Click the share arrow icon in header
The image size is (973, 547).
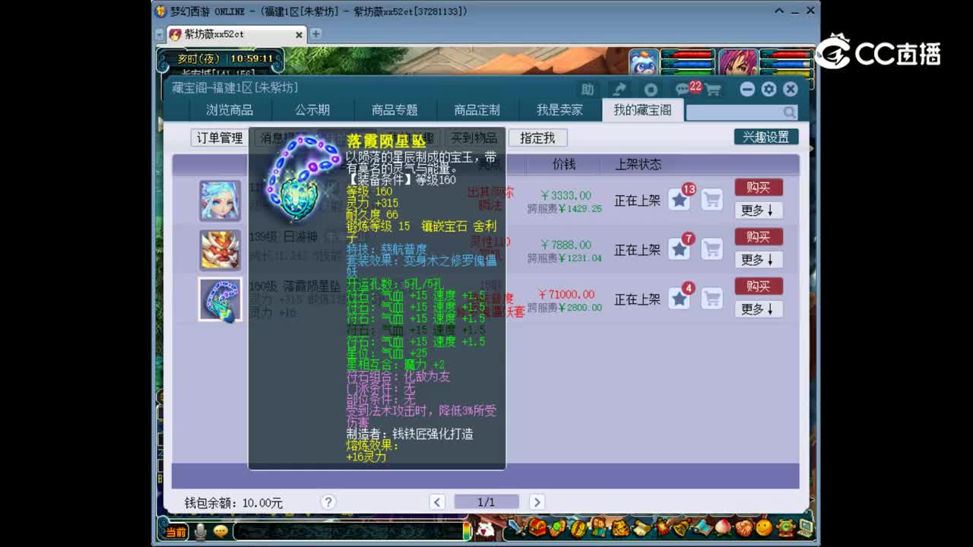pyautogui.click(x=620, y=89)
